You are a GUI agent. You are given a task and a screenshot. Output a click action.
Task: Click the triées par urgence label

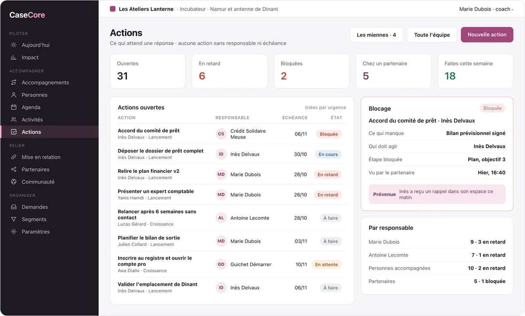pyautogui.click(x=325, y=107)
